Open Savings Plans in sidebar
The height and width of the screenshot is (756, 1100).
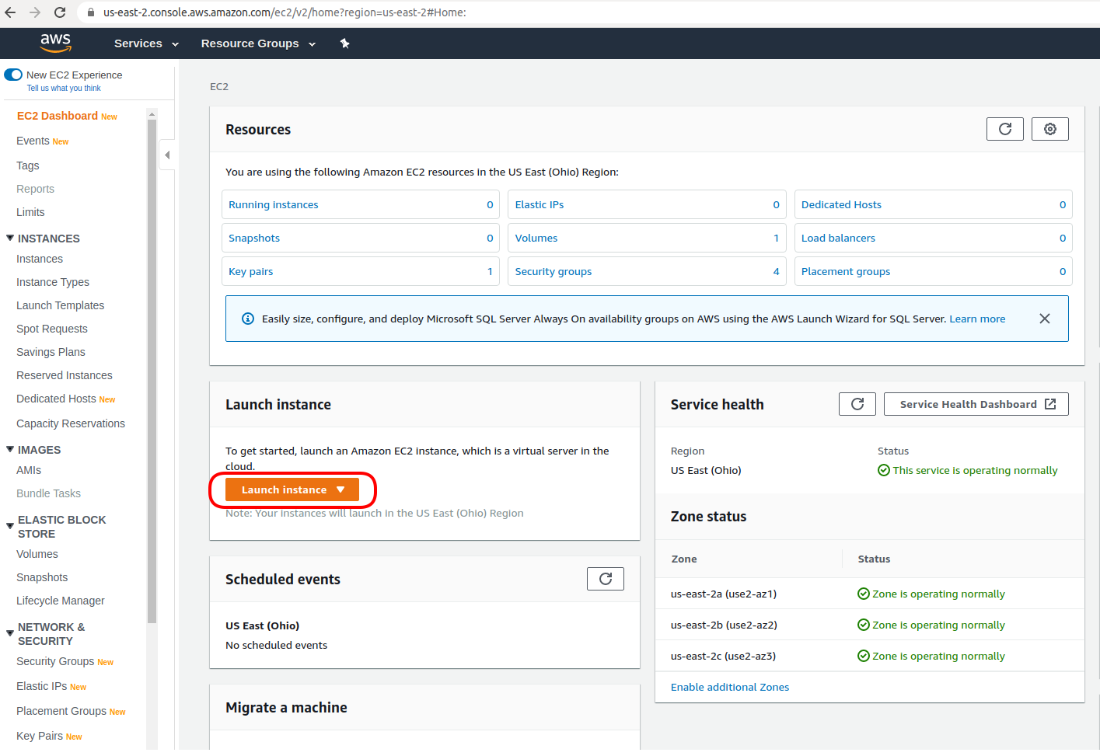[x=51, y=352]
